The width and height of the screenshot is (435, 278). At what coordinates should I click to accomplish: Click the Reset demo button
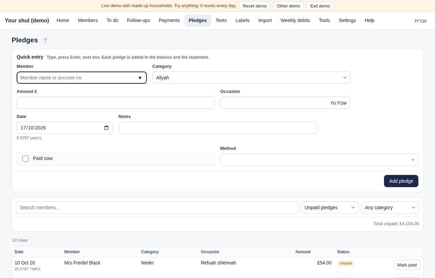[254, 6]
